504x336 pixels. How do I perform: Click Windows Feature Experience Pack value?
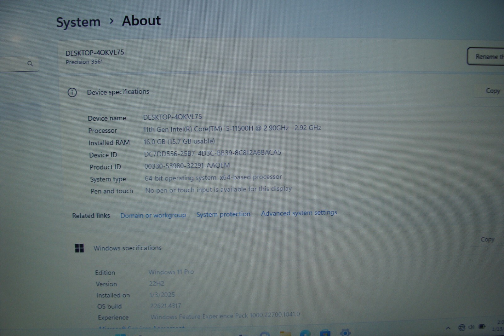point(225,316)
